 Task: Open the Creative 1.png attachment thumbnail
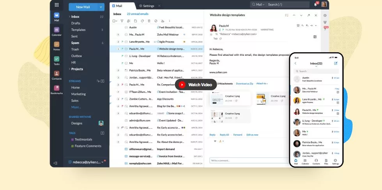pos(218,99)
